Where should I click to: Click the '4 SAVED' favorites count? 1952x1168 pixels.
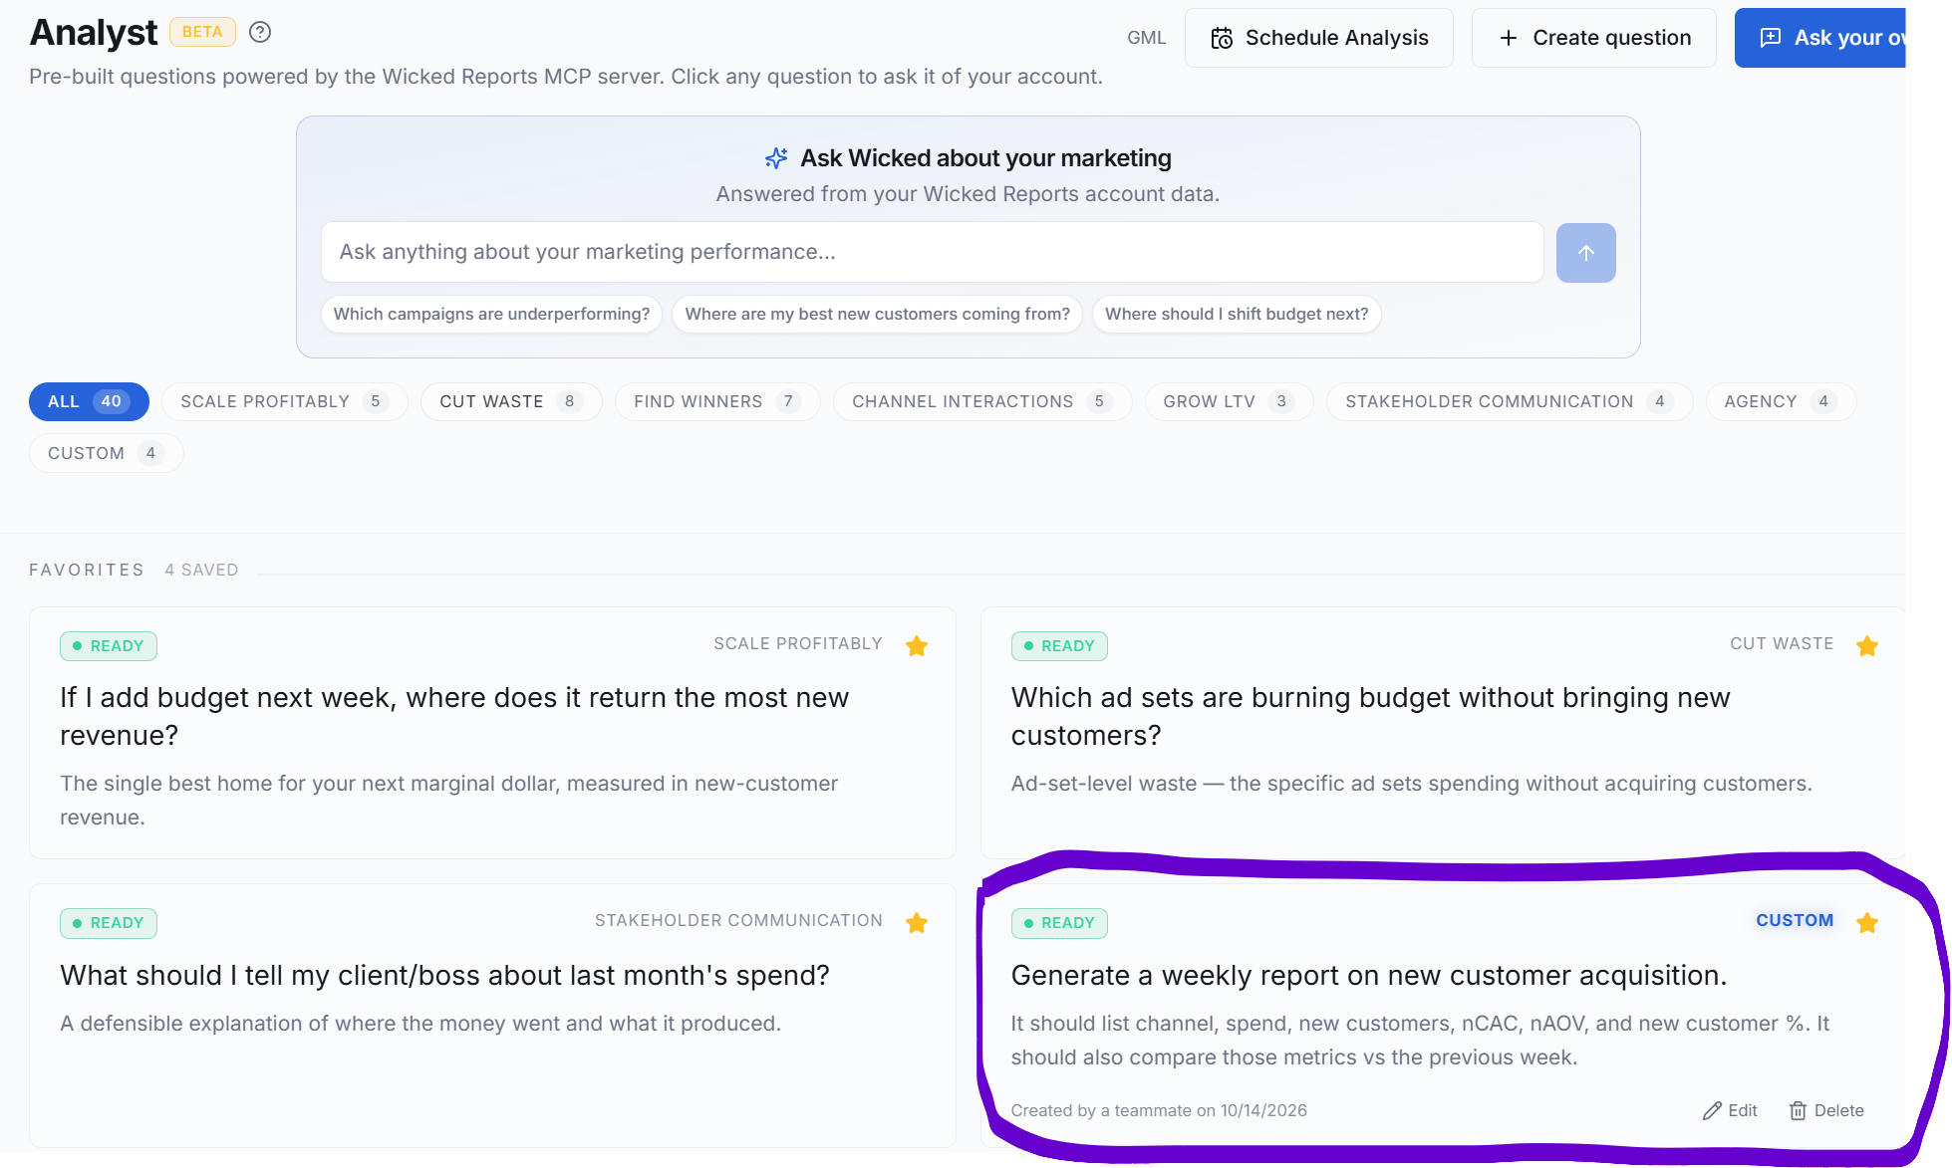coord(201,571)
